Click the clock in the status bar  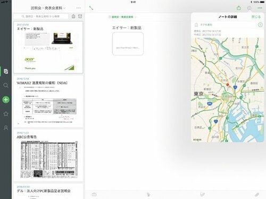(133, 2)
